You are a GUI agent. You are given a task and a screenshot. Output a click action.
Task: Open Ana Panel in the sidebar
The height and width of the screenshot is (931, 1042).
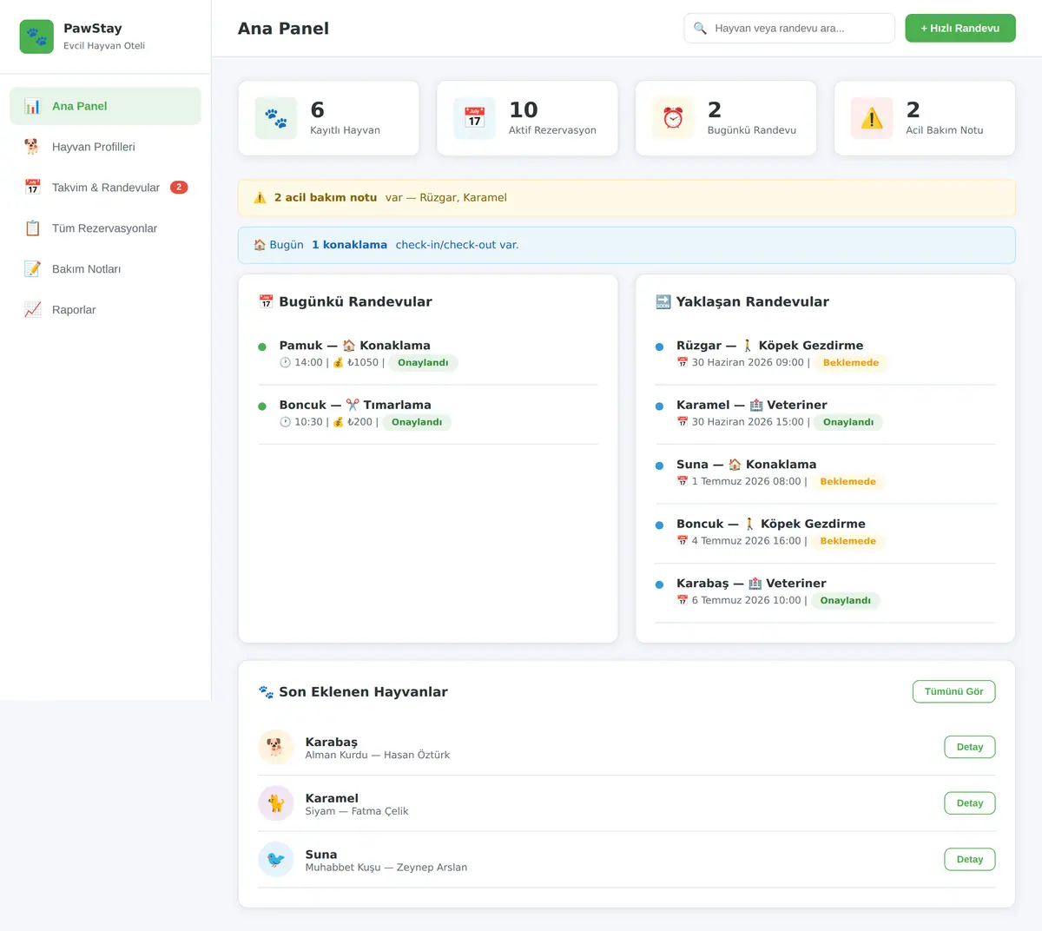[105, 106]
